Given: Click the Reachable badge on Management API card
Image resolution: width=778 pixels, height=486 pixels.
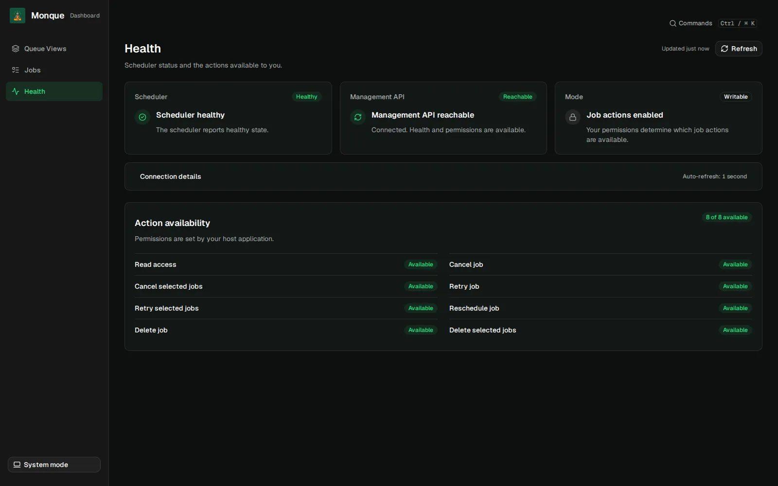Looking at the screenshot, I should coord(517,97).
